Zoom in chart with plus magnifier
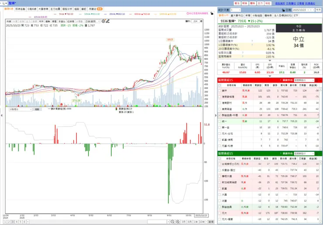This screenshot has height=225, width=323. [x=178, y=222]
